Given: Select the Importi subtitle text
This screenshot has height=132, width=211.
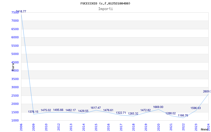Looking at the screenshot, I should 105,9.
